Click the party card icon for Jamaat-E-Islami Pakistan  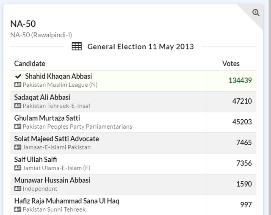(x=18, y=147)
